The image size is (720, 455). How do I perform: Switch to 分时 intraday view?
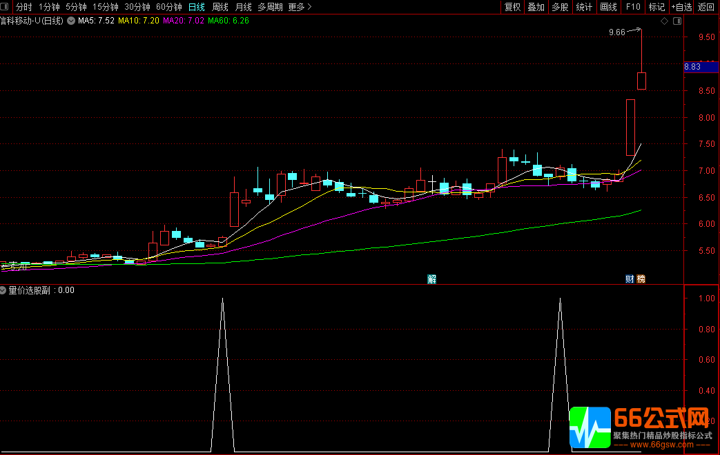pos(24,7)
